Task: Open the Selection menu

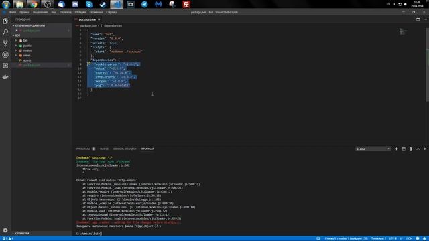Action: click(x=40, y=12)
